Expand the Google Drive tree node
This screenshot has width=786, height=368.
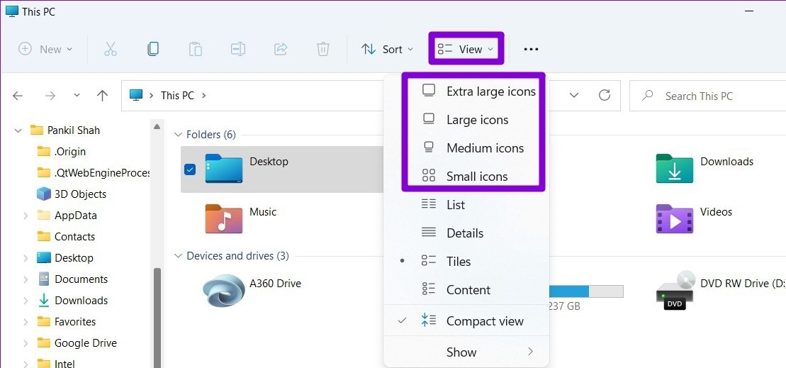[x=26, y=343]
